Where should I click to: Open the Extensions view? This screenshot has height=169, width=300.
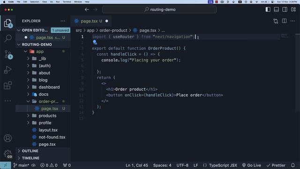click(x=7, y=85)
